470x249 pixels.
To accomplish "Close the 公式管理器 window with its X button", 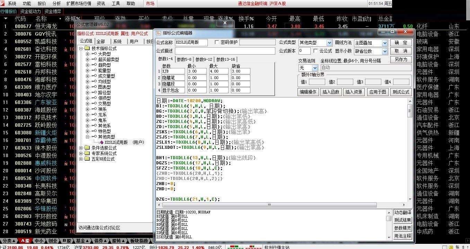I will click(225, 23).
